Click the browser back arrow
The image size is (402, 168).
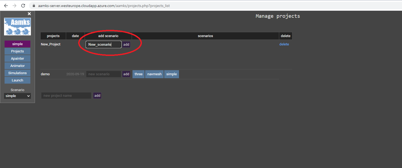point(6,6)
